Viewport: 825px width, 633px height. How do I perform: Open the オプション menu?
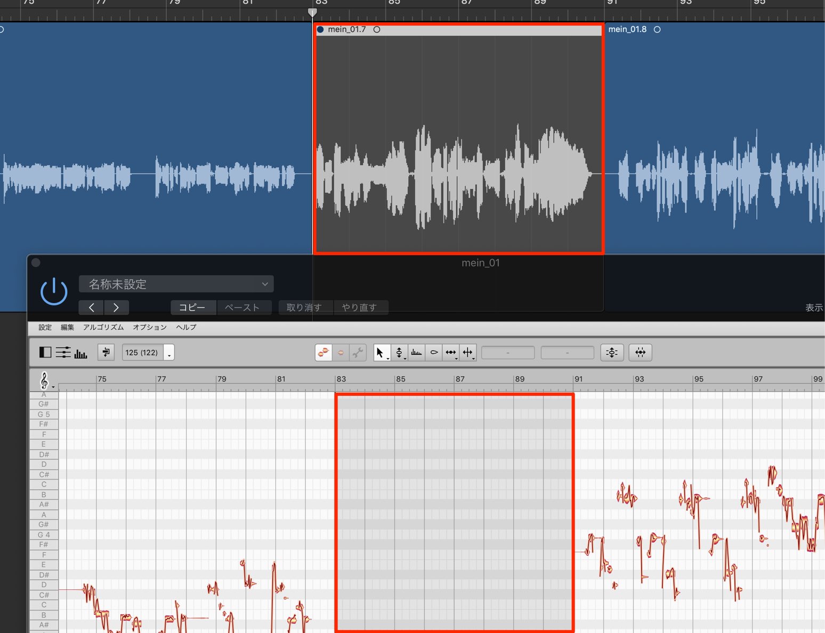click(150, 327)
